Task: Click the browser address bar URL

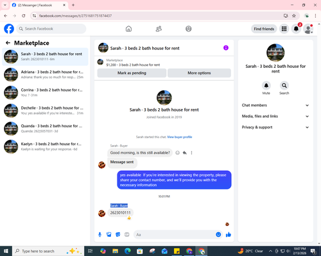Action: point(76,16)
